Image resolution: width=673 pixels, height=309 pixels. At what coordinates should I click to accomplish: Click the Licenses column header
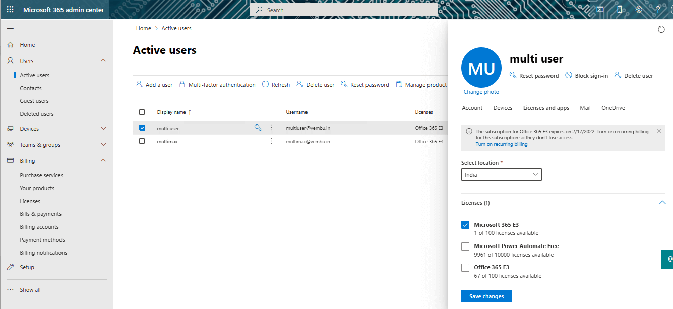tap(424, 112)
